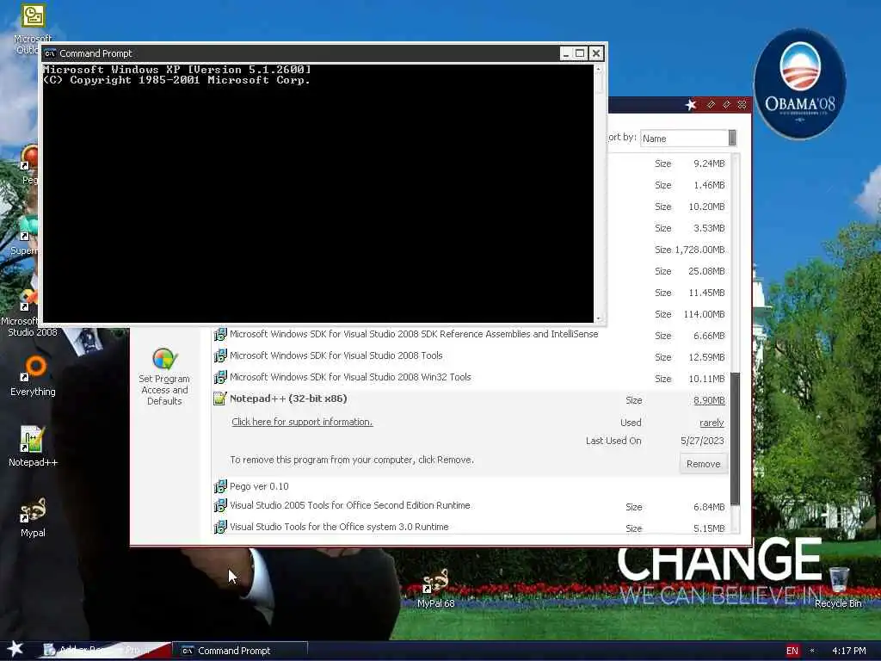Click the 8.90MB size link for Notepad++
881x661 pixels.
tap(709, 401)
